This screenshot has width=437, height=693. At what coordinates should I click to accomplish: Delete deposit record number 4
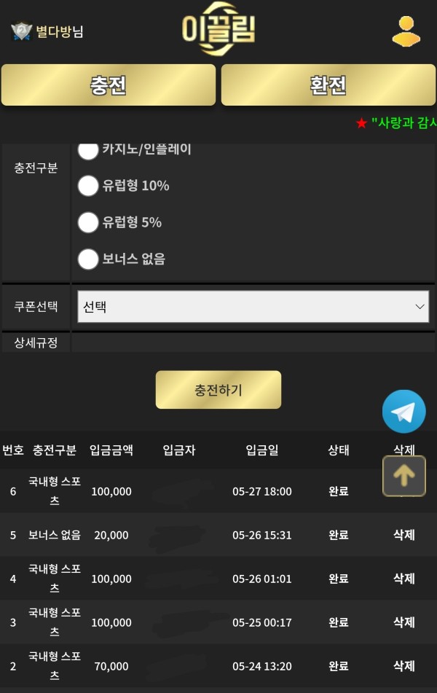tap(404, 579)
